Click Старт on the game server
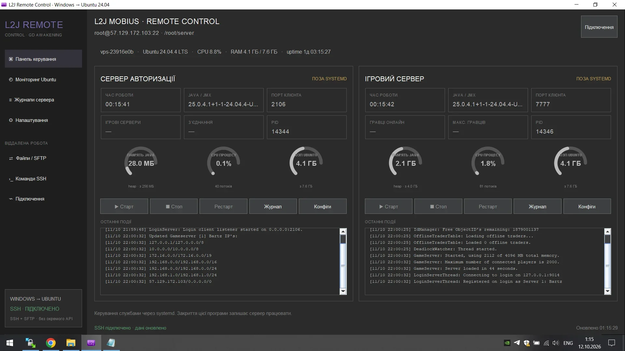625x351 pixels. coord(388,206)
